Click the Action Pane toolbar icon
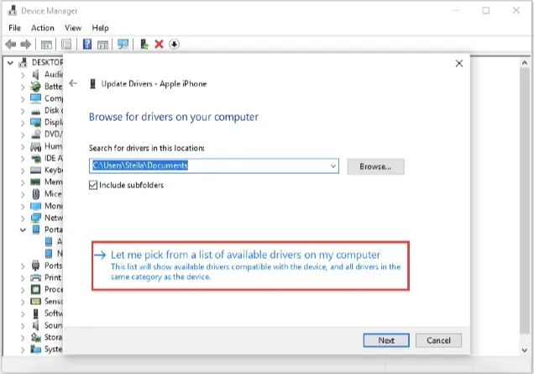The image size is (534, 374). 102,45
